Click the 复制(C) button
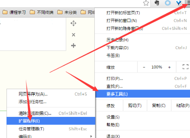Image resolution: width=190 pixels, height=138 pixels. 159,106
